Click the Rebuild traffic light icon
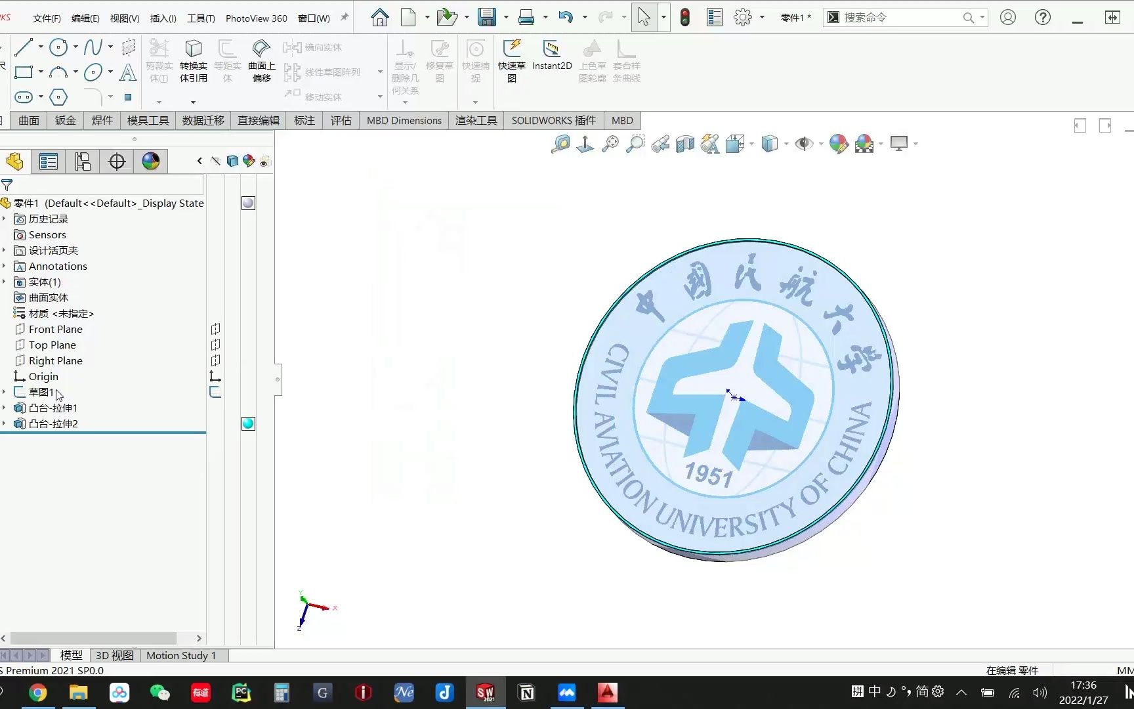The image size is (1134, 709). pyautogui.click(x=685, y=18)
